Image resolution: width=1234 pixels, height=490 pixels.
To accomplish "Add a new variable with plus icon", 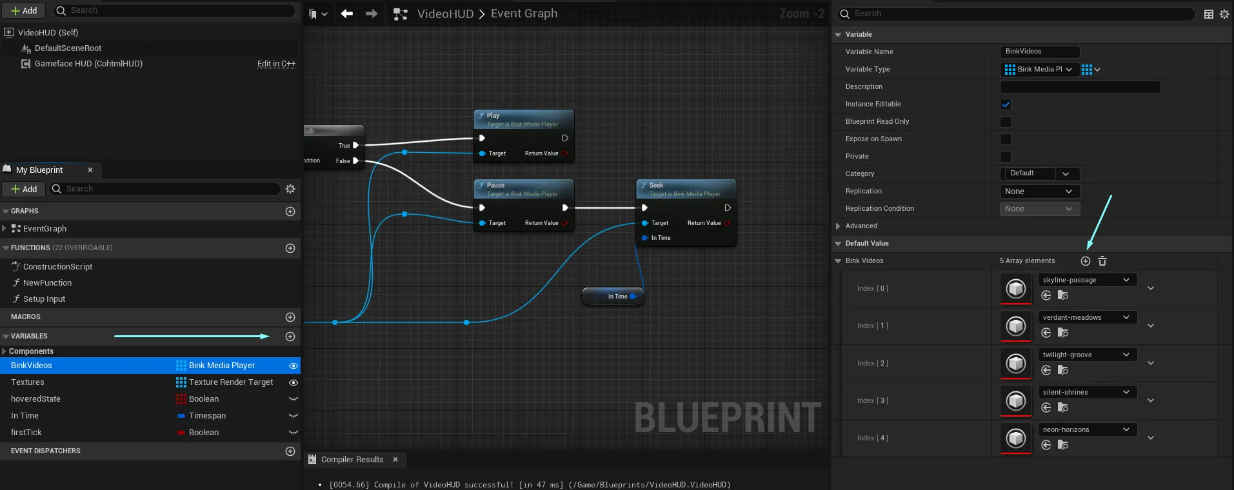I will point(290,337).
